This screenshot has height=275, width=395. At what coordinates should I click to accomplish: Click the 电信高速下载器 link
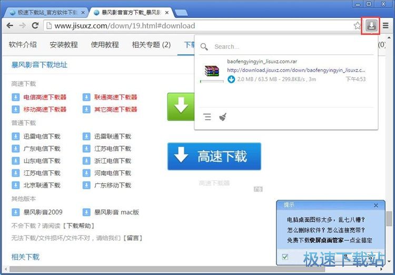(x=45, y=97)
